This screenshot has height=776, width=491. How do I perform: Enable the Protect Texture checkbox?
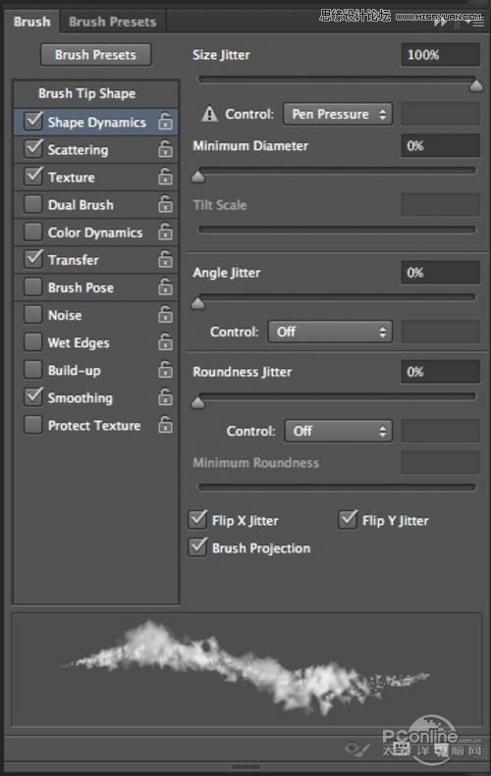click(x=33, y=425)
